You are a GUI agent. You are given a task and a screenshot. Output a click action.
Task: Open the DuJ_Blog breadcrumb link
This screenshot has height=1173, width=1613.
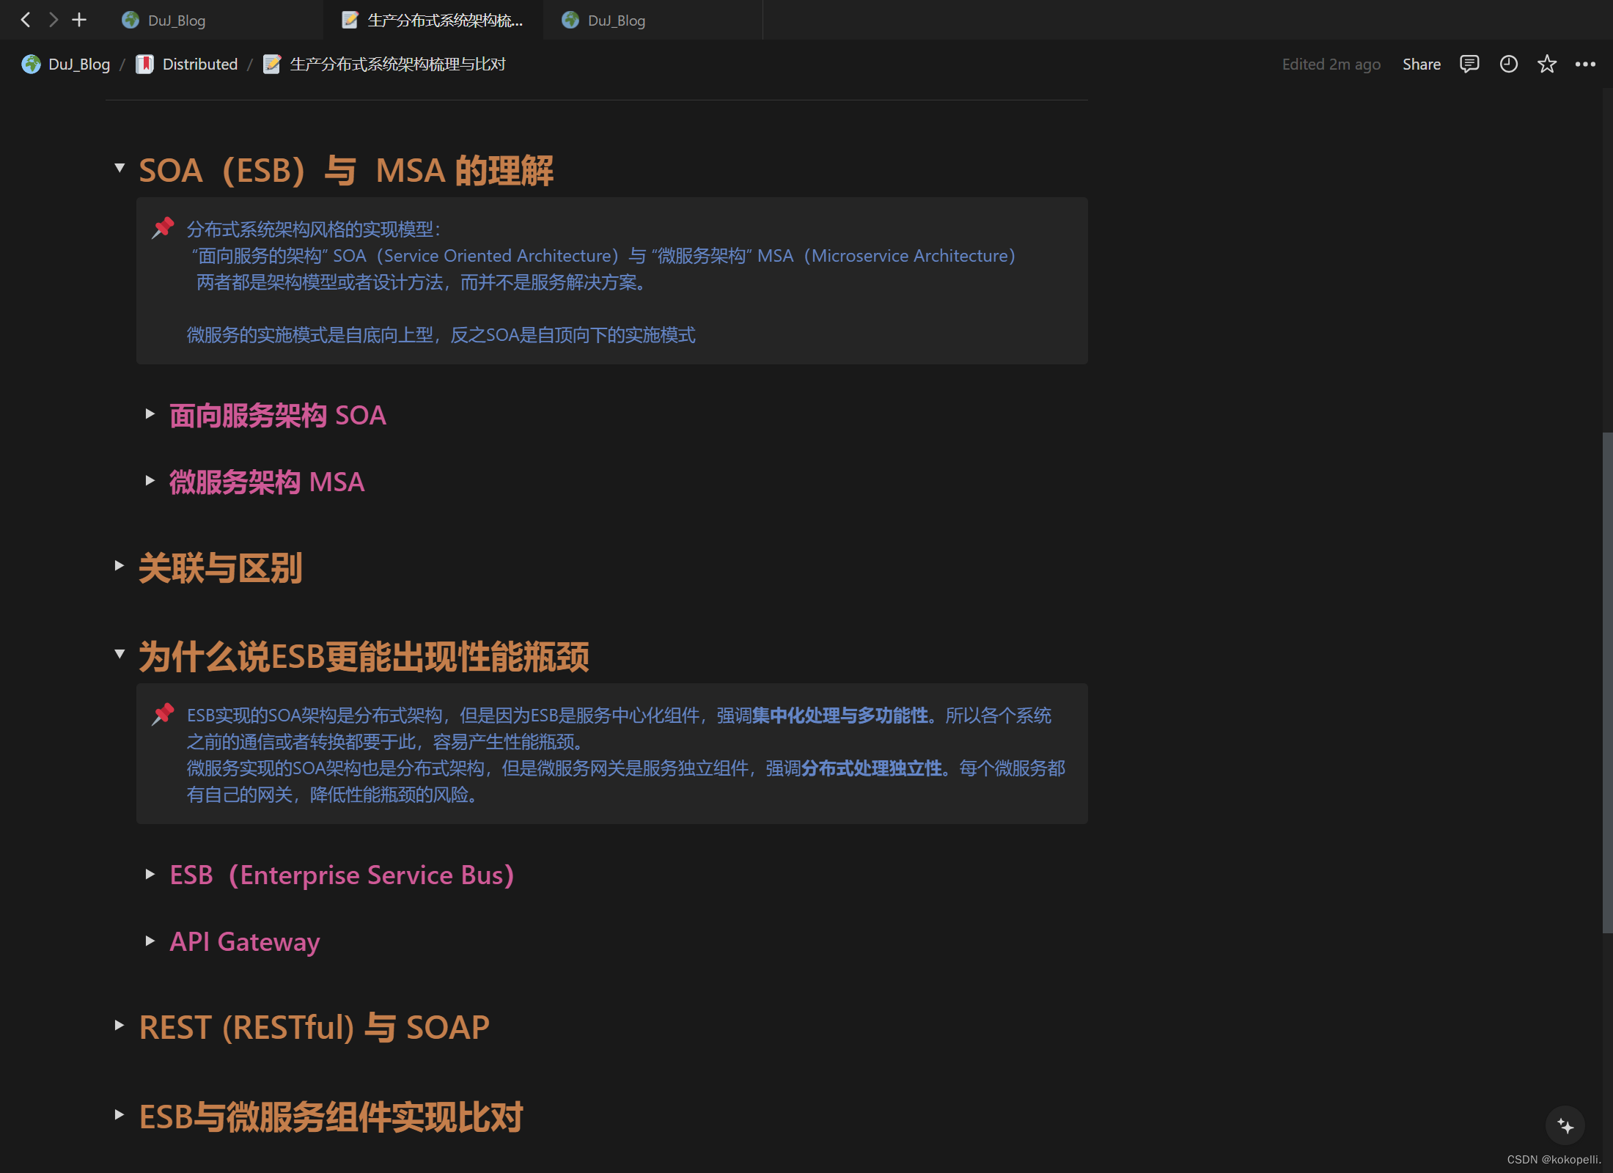point(78,65)
